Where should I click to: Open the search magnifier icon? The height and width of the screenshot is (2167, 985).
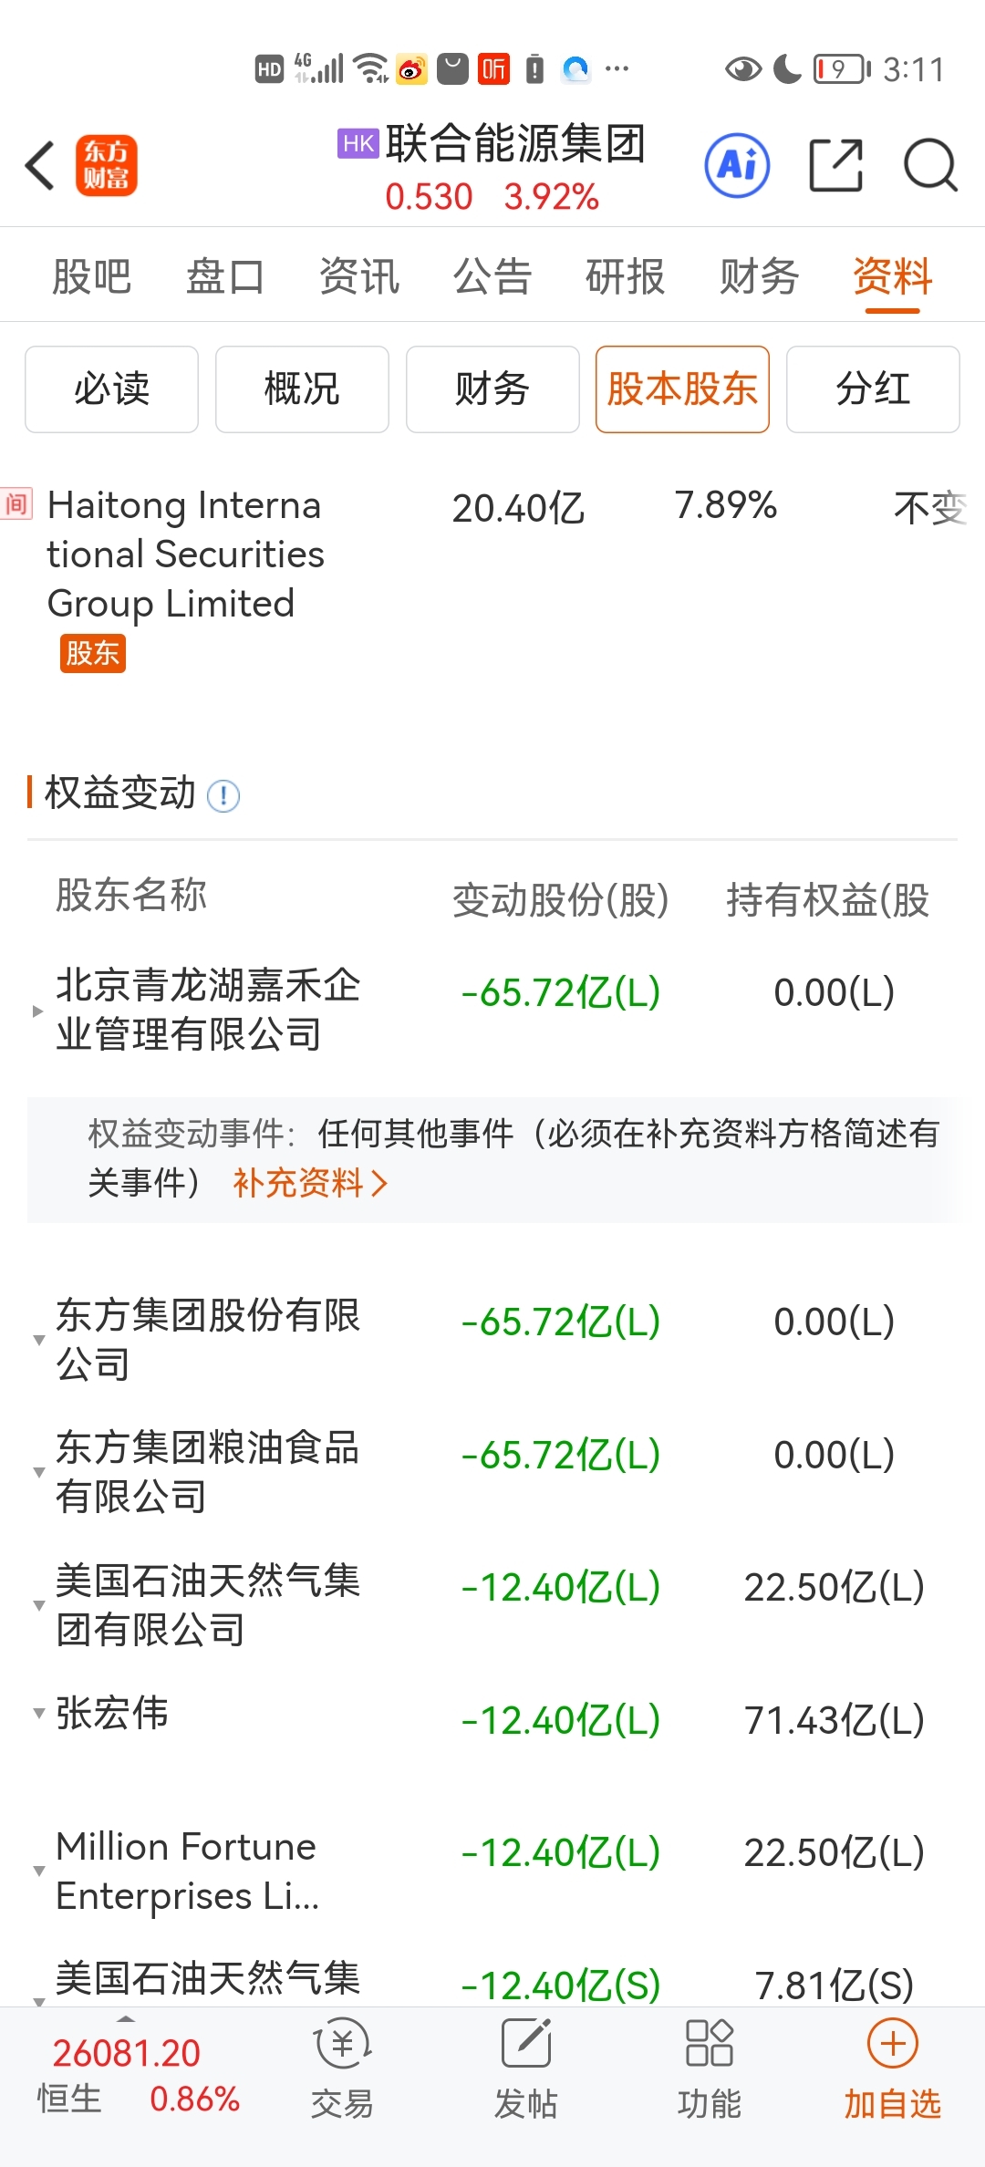click(x=930, y=166)
